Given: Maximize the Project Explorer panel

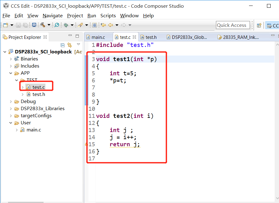Looking at the screenshot, I should click(x=77, y=36).
